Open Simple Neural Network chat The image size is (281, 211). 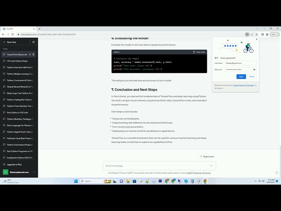(x=18, y=87)
